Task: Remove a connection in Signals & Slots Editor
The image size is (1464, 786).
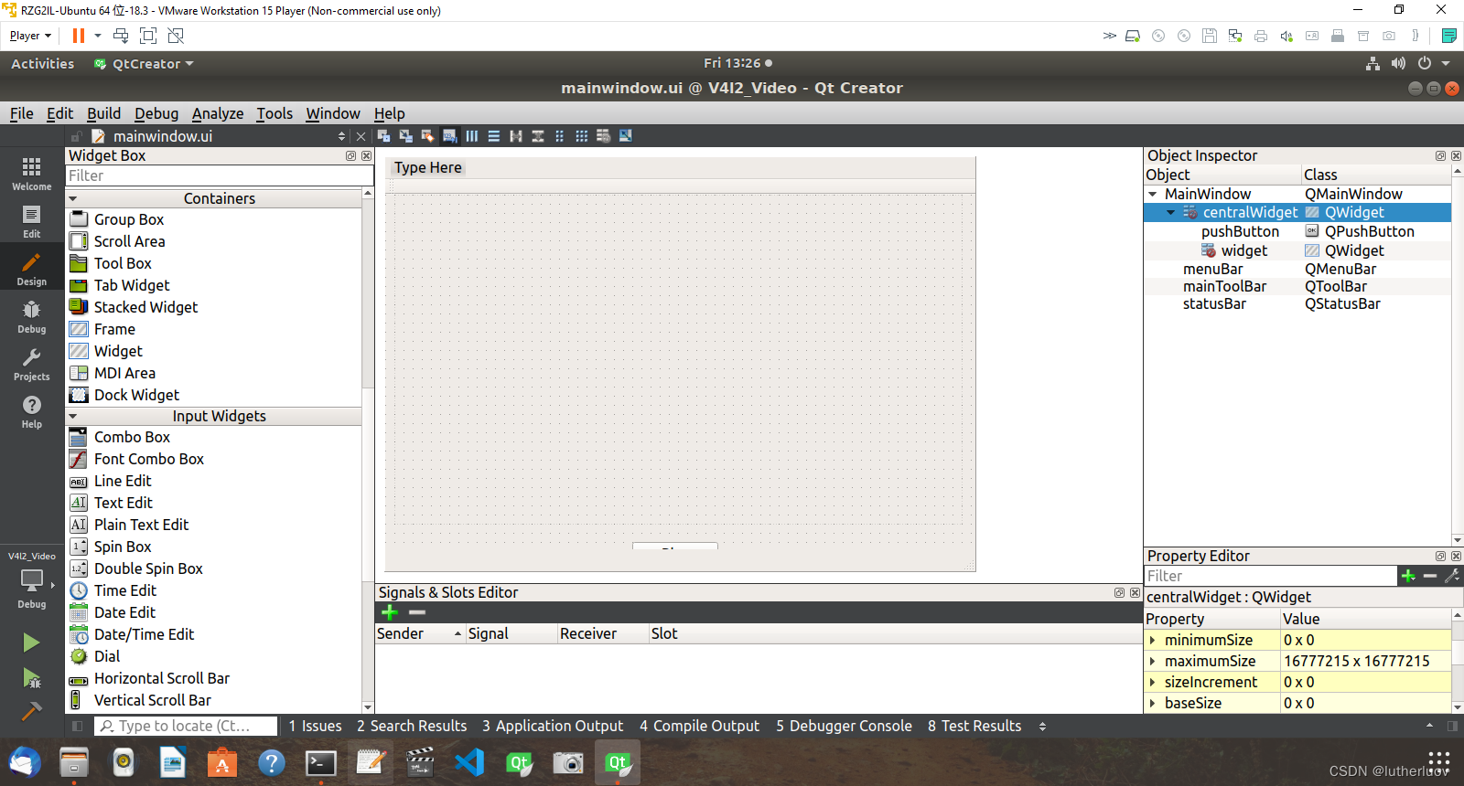Action: click(x=417, y=612)
